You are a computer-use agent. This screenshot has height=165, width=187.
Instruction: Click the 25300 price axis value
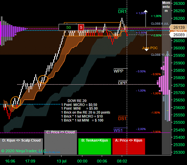[179, 152]
